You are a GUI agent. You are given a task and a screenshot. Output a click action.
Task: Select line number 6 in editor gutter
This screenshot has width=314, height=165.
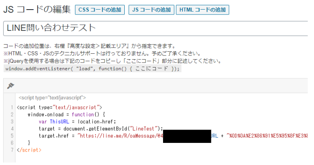click(12, 143)
